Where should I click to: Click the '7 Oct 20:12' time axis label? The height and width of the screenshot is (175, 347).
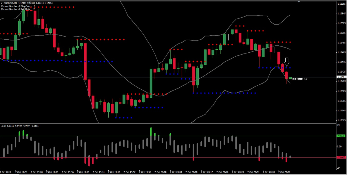point(207,172)
